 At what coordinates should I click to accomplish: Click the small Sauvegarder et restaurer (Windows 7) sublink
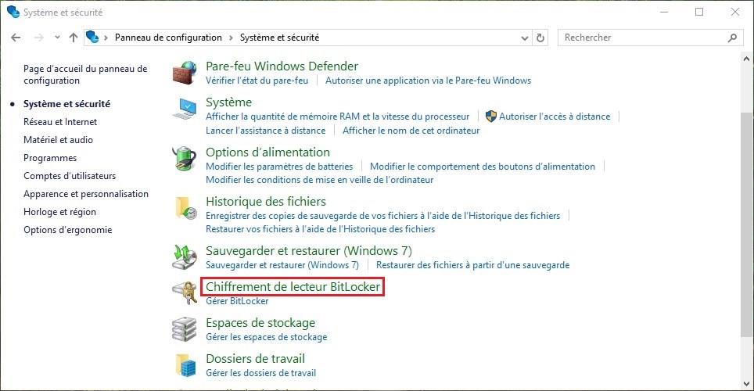click(282, 265)
